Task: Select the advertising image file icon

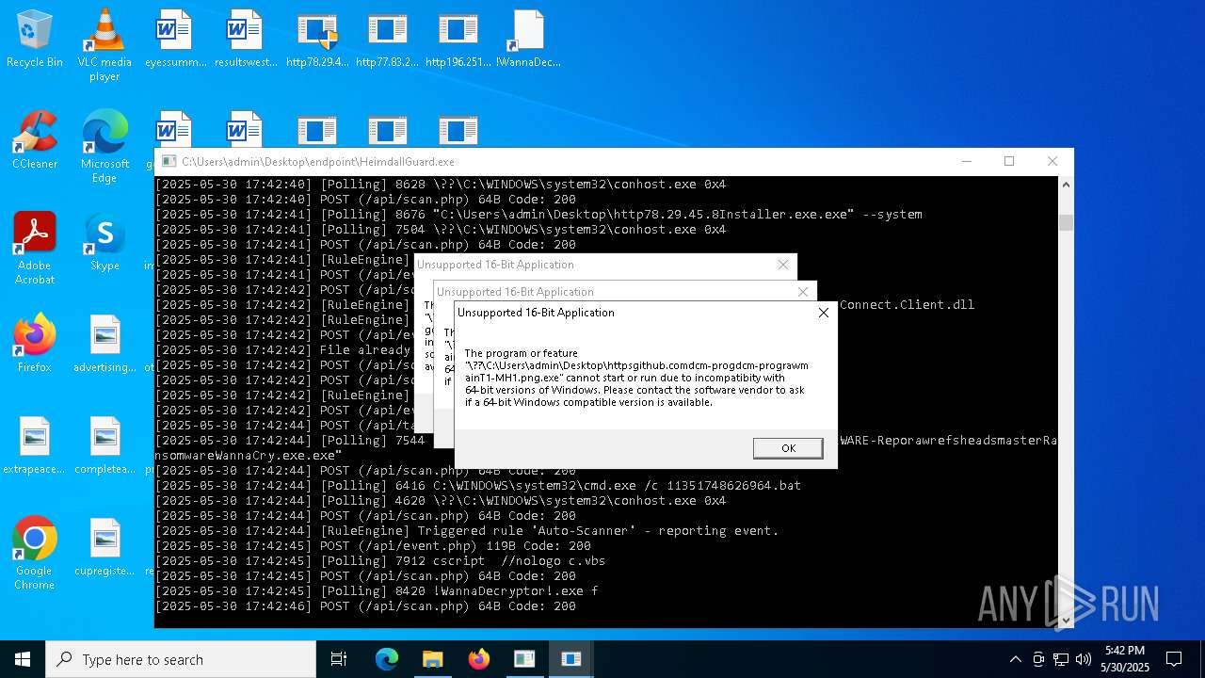Action: pos(104,345)
